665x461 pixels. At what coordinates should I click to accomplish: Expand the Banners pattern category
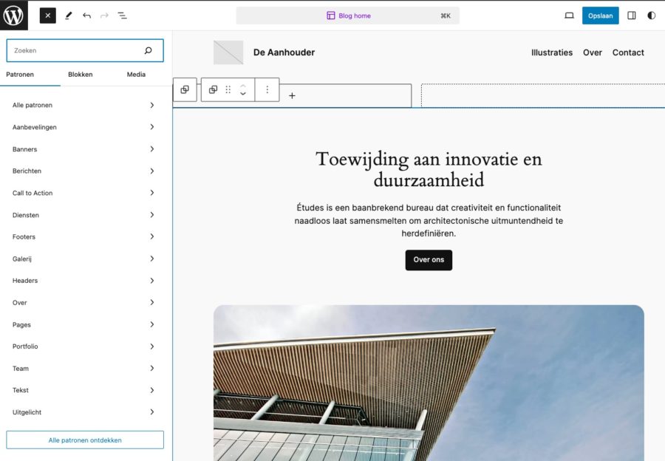[85, 149]
